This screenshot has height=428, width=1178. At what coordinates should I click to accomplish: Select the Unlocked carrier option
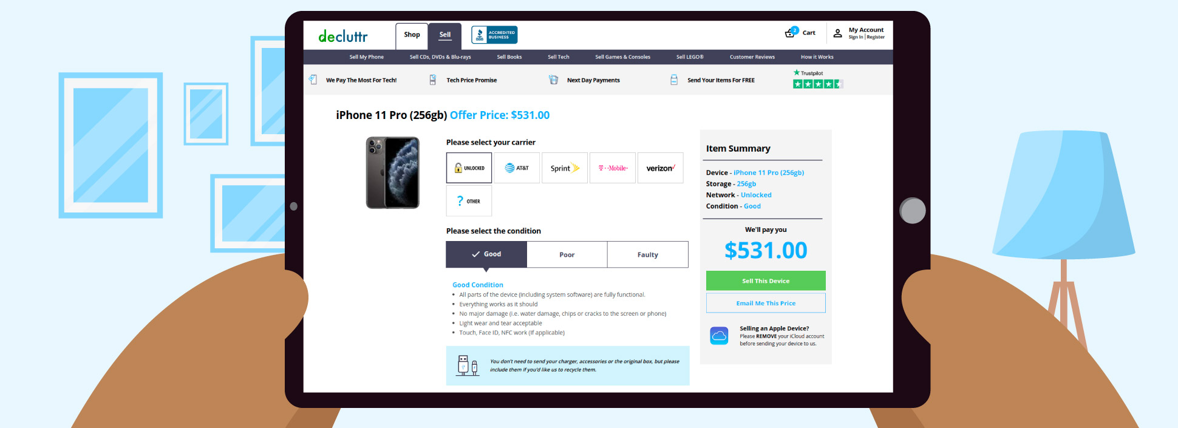coord(469,168)
